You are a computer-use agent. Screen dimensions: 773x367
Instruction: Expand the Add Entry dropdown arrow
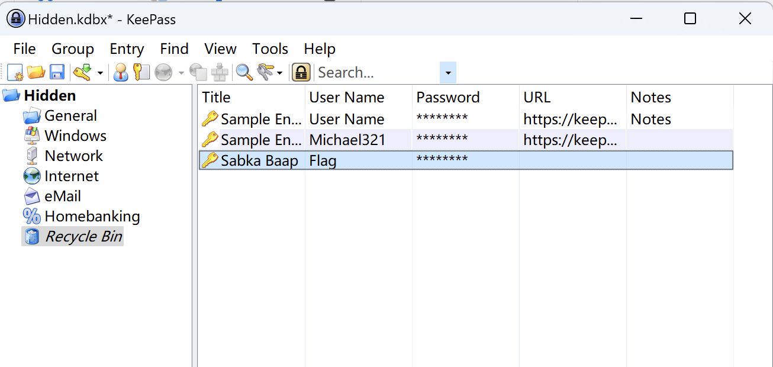[x=100, y=73]
